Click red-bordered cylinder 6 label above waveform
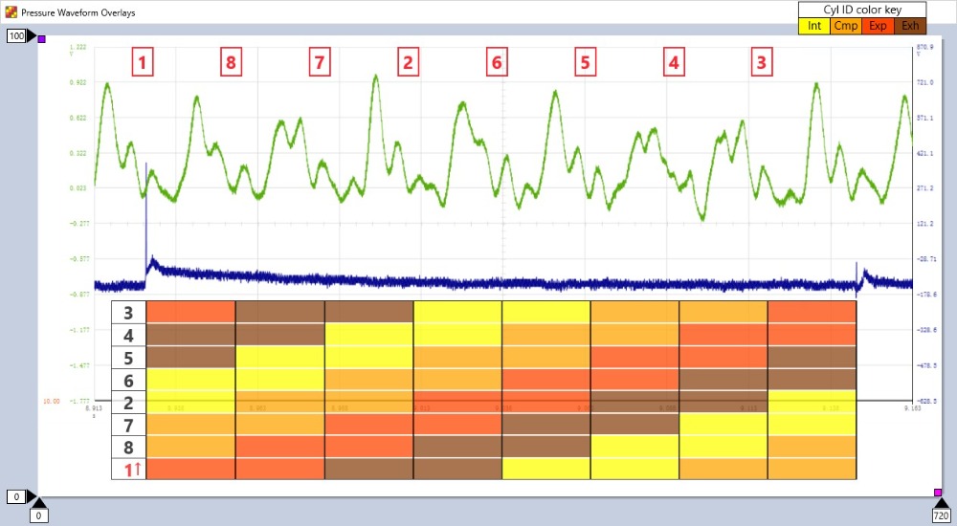The width and height of the screenshot is (957, 526). [496, 63]
